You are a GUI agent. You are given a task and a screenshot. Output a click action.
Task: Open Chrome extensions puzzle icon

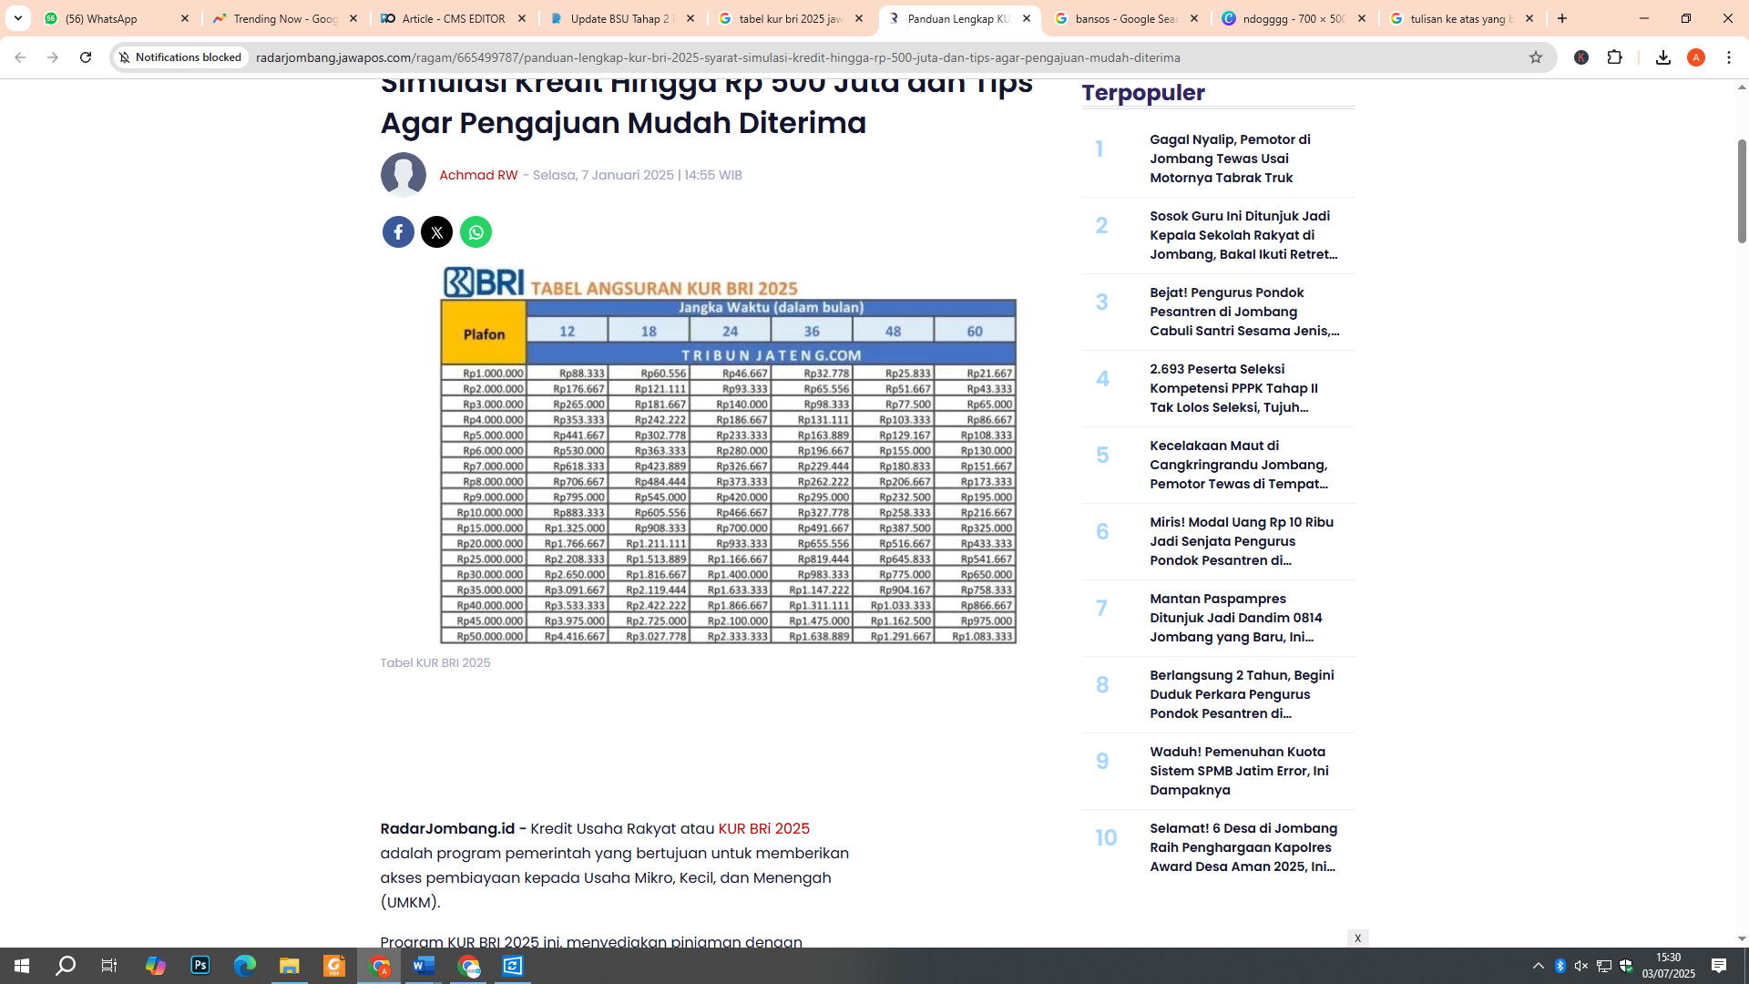1615,57
